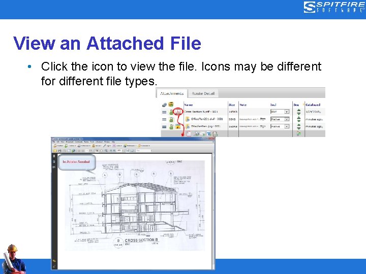Open the Edit menu in Acrobat
366x274 pixels.
tap(58, 142)
